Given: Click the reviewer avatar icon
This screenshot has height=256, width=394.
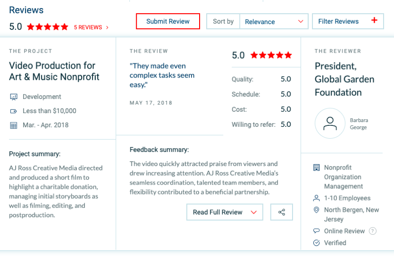Looking at the screenshot, I should point(330,124).
